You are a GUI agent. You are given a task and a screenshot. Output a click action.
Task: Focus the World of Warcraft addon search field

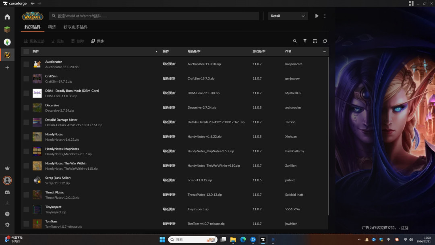point(154,16)
